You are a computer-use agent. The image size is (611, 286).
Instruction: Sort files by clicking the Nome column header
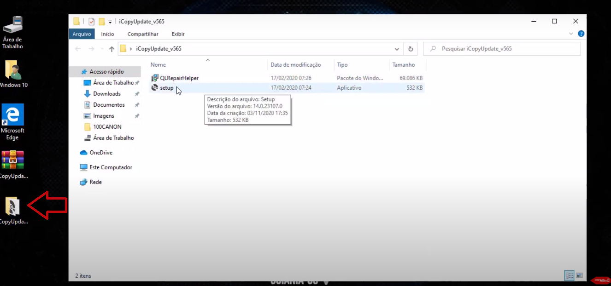(x=158, y=64)
